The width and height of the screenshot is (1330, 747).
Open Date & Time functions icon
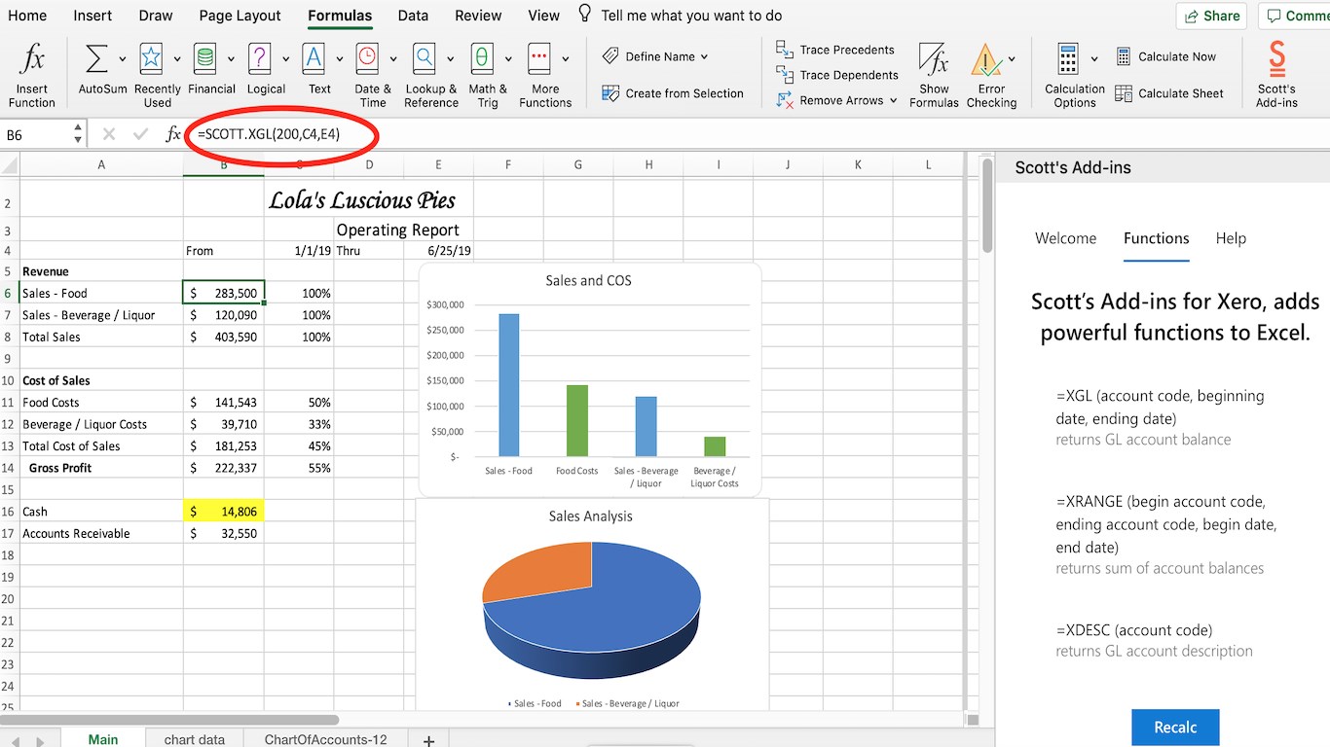pyautogui.click(x=367, y=59)
